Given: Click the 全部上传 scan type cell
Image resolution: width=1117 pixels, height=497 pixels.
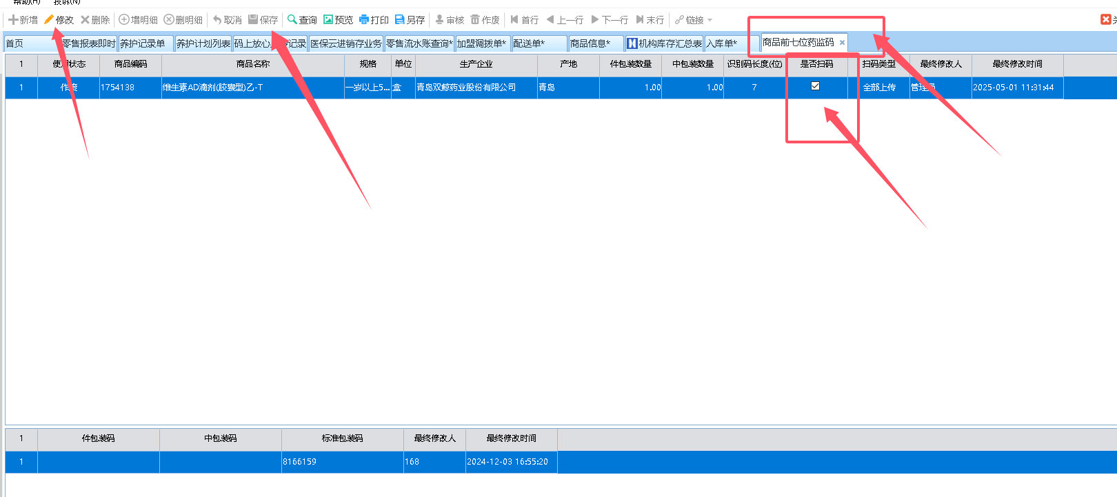Looking at the screenshot, I should coord(879,88).
